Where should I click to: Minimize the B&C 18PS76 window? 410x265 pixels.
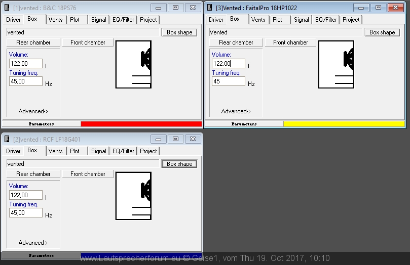point(159,8)
